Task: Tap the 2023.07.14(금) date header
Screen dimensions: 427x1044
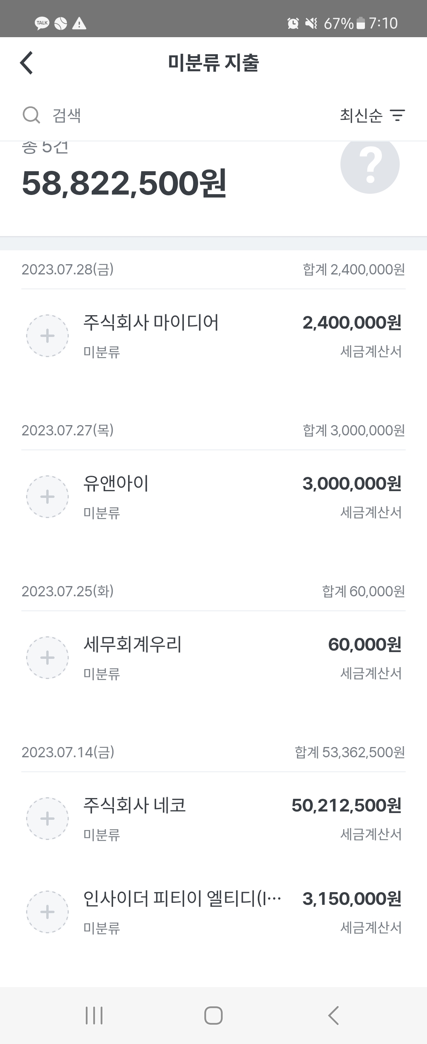Action: (68, 752)
